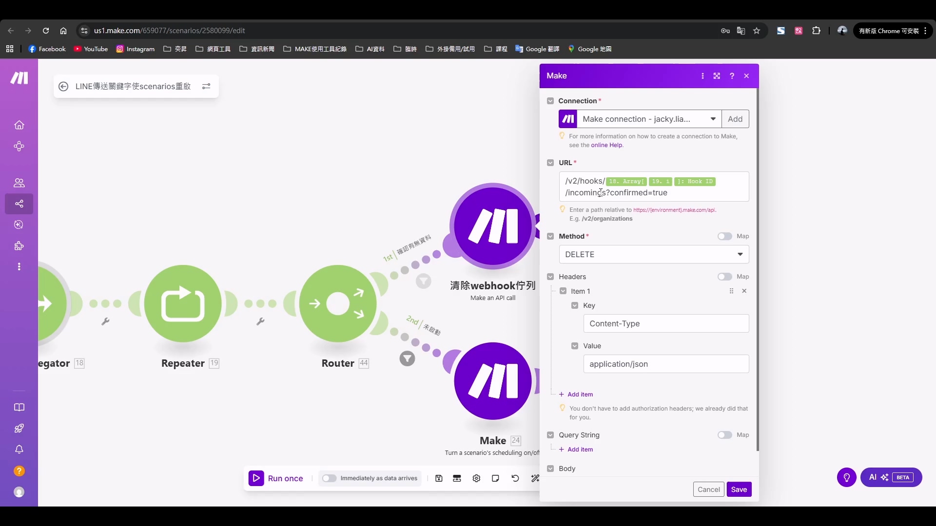Open the orange Help question icon
Image resolution: width=936 pixels, height=526 pixels.
point(19,471)
